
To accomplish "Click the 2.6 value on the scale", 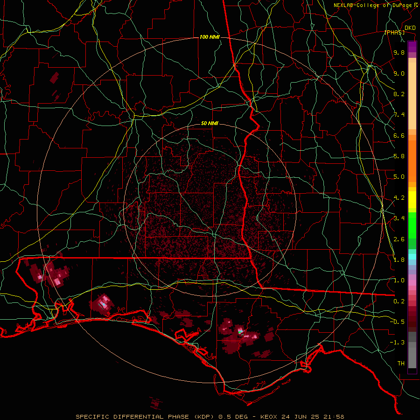I will 399,239.
